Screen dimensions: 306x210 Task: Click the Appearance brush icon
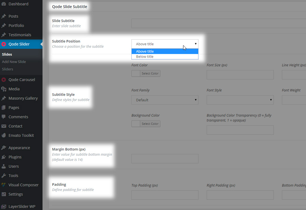(4, 148)
